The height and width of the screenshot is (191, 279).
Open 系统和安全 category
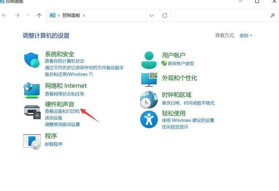coord(59,54)
